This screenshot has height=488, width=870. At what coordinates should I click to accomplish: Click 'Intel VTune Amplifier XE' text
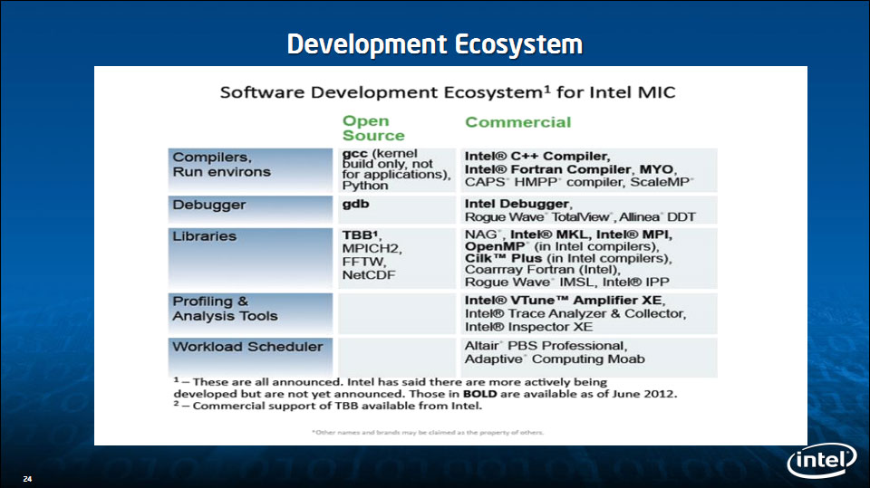pos(565,300)
